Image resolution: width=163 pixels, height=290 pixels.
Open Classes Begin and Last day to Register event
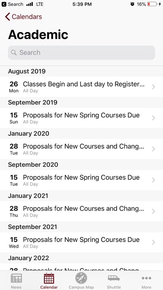pyautogui.click(x=81, y=87)
